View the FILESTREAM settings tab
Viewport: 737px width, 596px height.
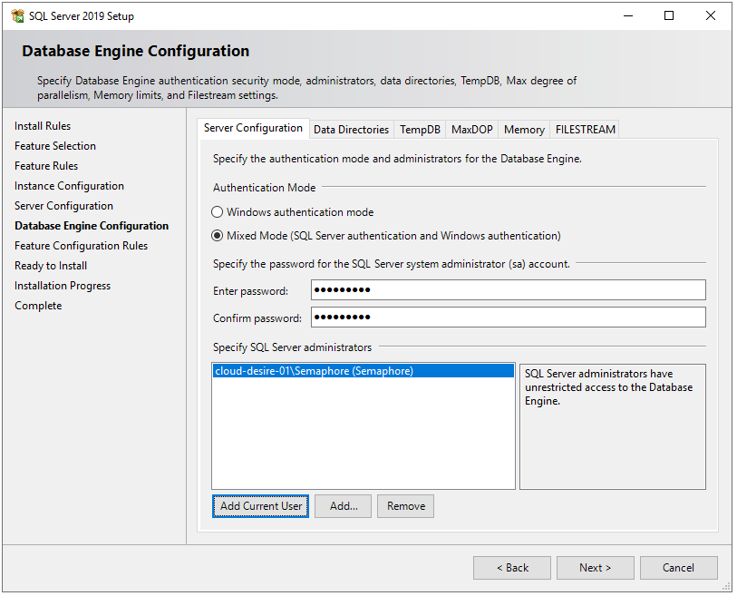click(584, 129)
